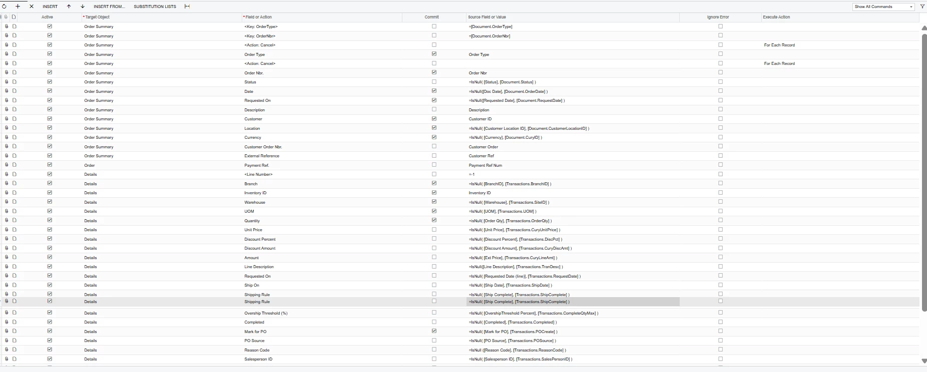The width and height of the screenshot is (927, 372).
Task: Select the Order target object for Payment Ref.
Action: [x=161, y=165]
